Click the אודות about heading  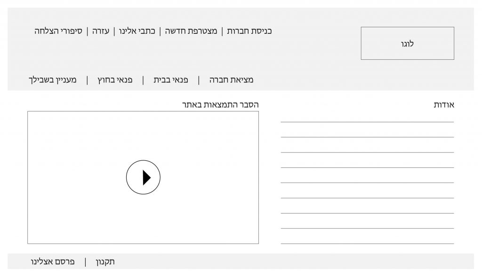(444, 105)
